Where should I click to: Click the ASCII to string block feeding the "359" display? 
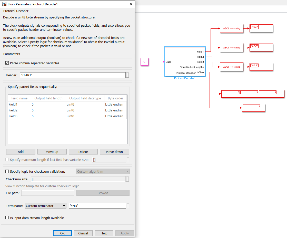point(231,28)
